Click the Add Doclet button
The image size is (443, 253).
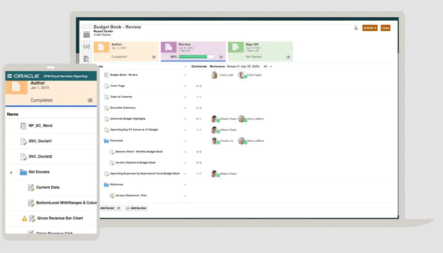[x=107, y=208]
